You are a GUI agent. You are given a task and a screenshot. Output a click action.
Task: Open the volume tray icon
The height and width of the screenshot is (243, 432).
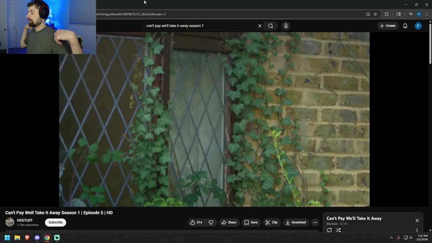coord(411,238)
